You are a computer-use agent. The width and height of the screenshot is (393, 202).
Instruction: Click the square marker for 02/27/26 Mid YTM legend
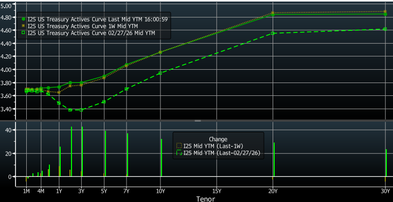(x=24, y=32)
